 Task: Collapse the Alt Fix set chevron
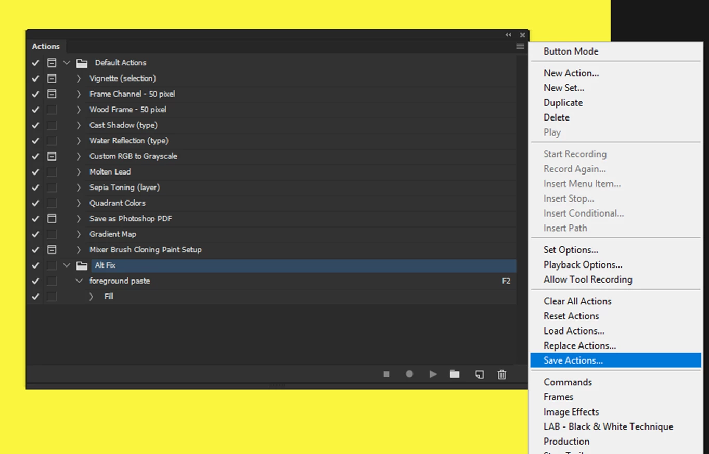[x=67, y=265]
